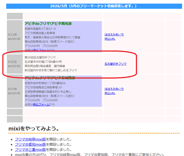Image resolution: width=184 pixels, height=156 pixels.
Task: Click heading アピタdeフリマ!アピタ西尾店
Action: click(48, 24)
